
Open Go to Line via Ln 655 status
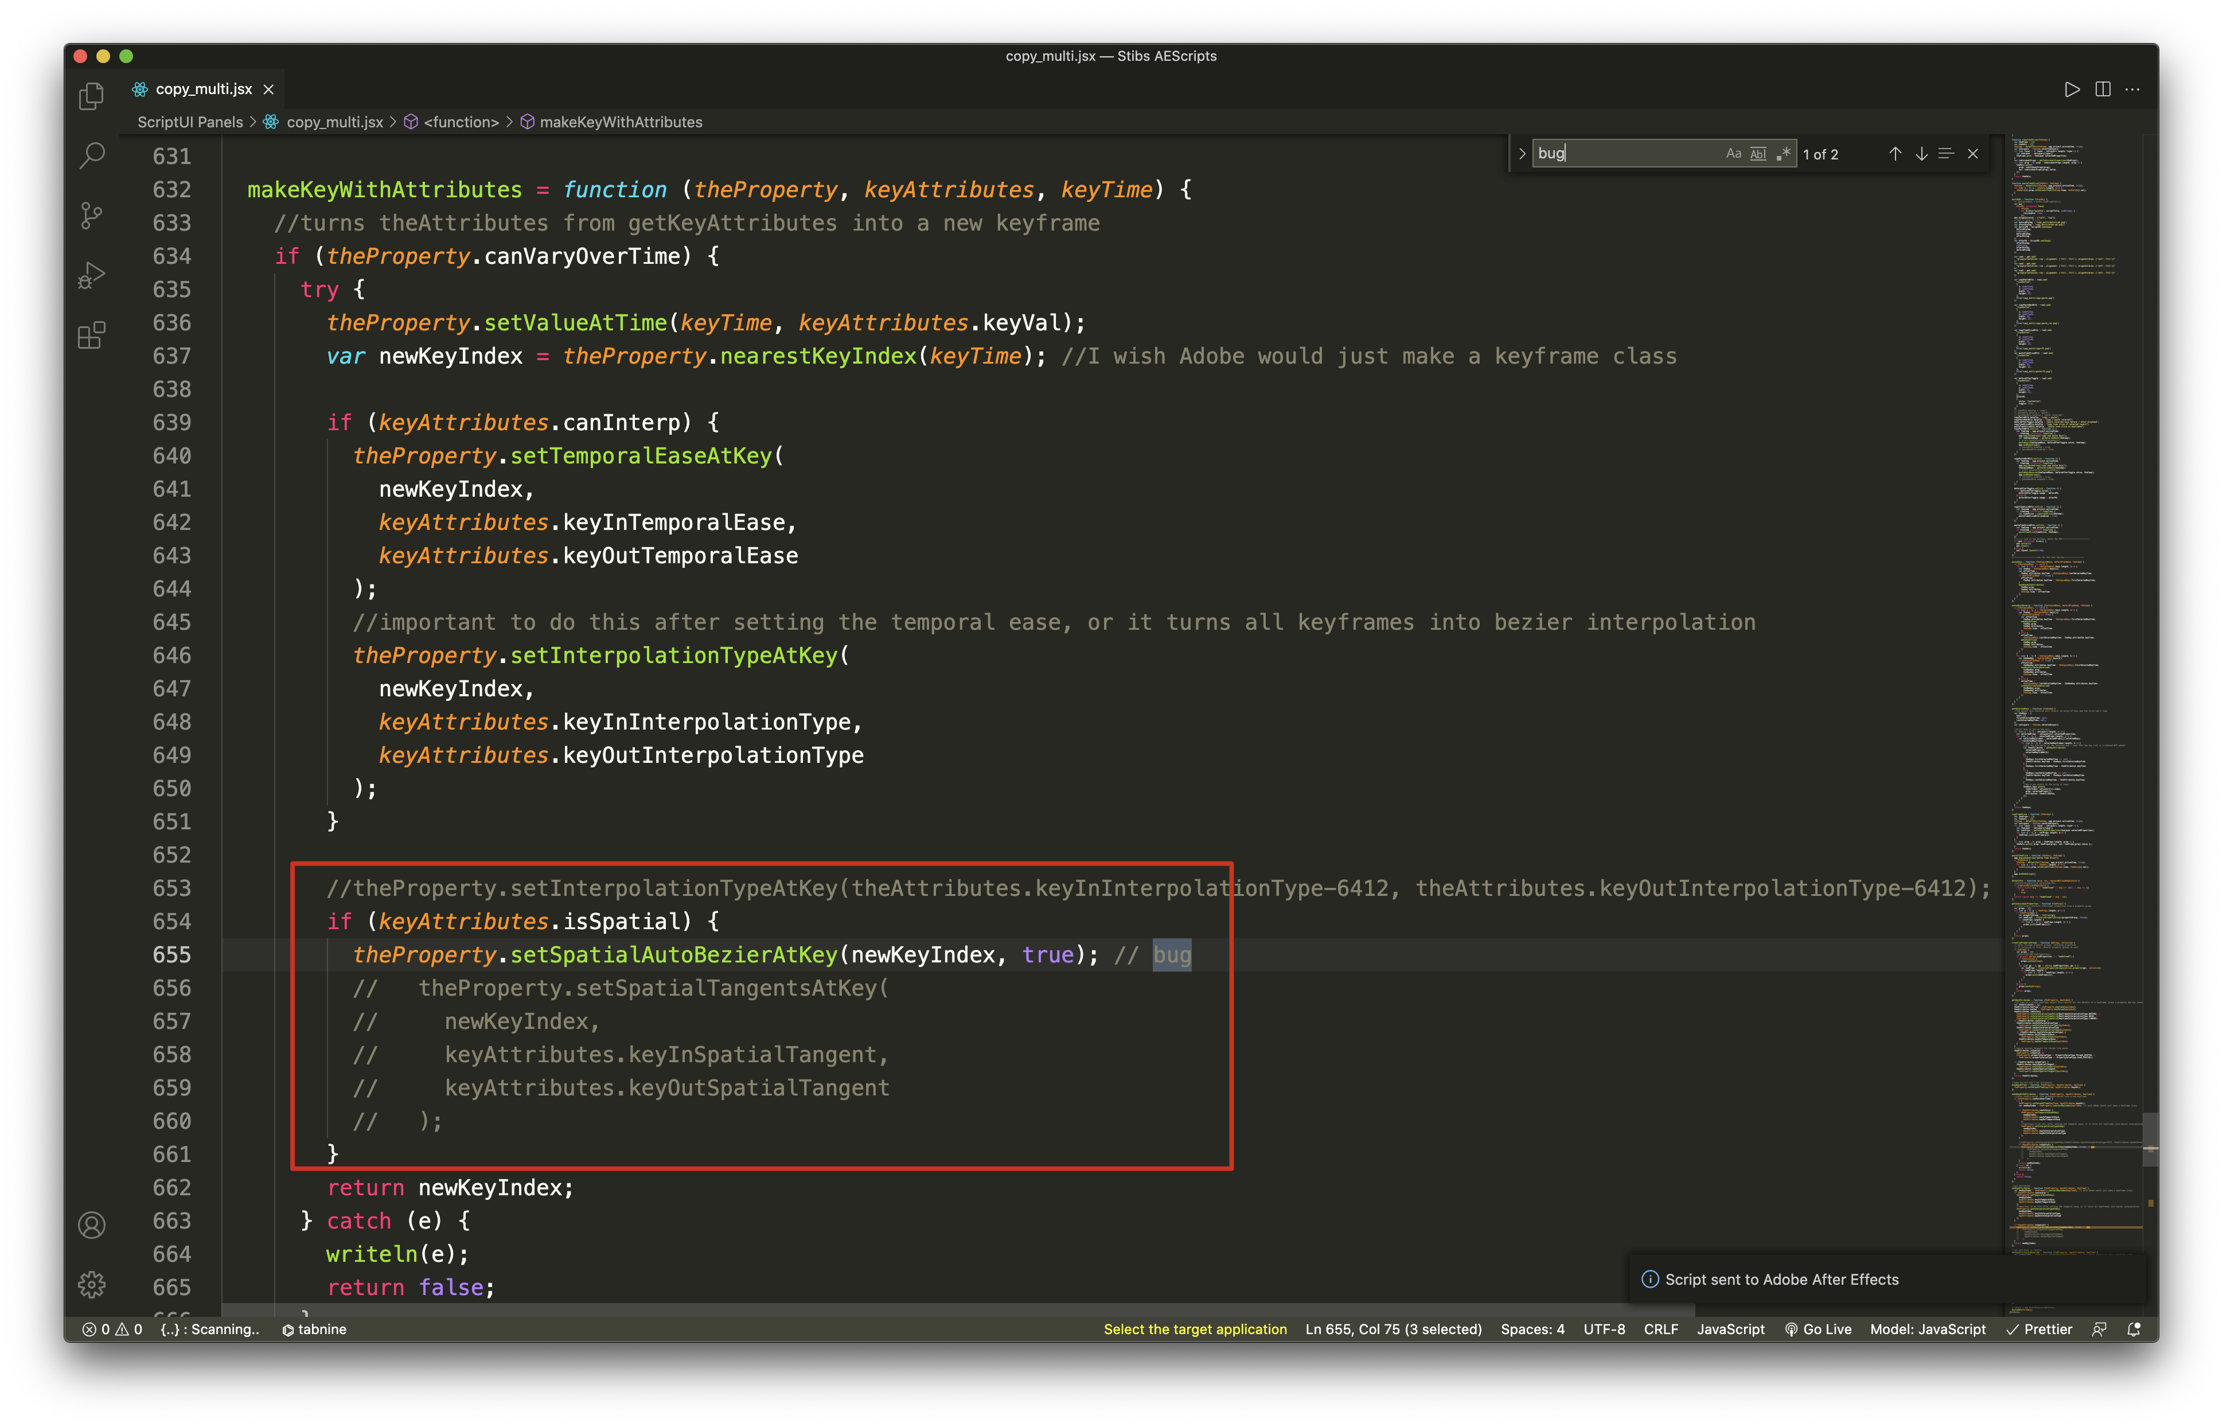[1393, 1329]
